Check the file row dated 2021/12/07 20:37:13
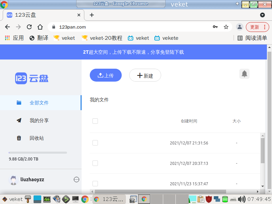This screenshot has height=204, width=272. pos(95,163)
